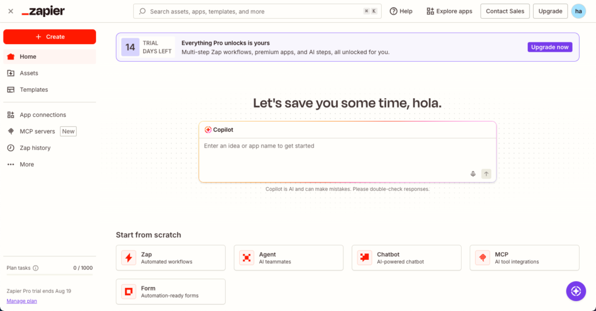Click the Zap history clock icon

pyautogui.click(x=10, y=148)
